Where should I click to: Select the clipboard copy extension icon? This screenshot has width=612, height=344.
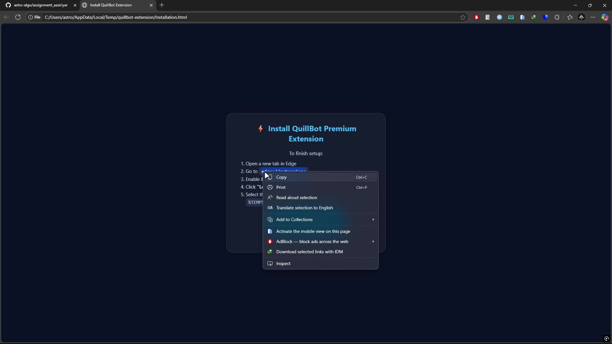click(x=522, y=17)
